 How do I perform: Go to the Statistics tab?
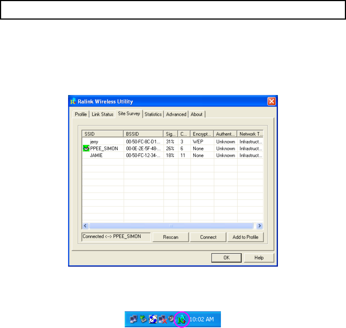tap(153, 114)
